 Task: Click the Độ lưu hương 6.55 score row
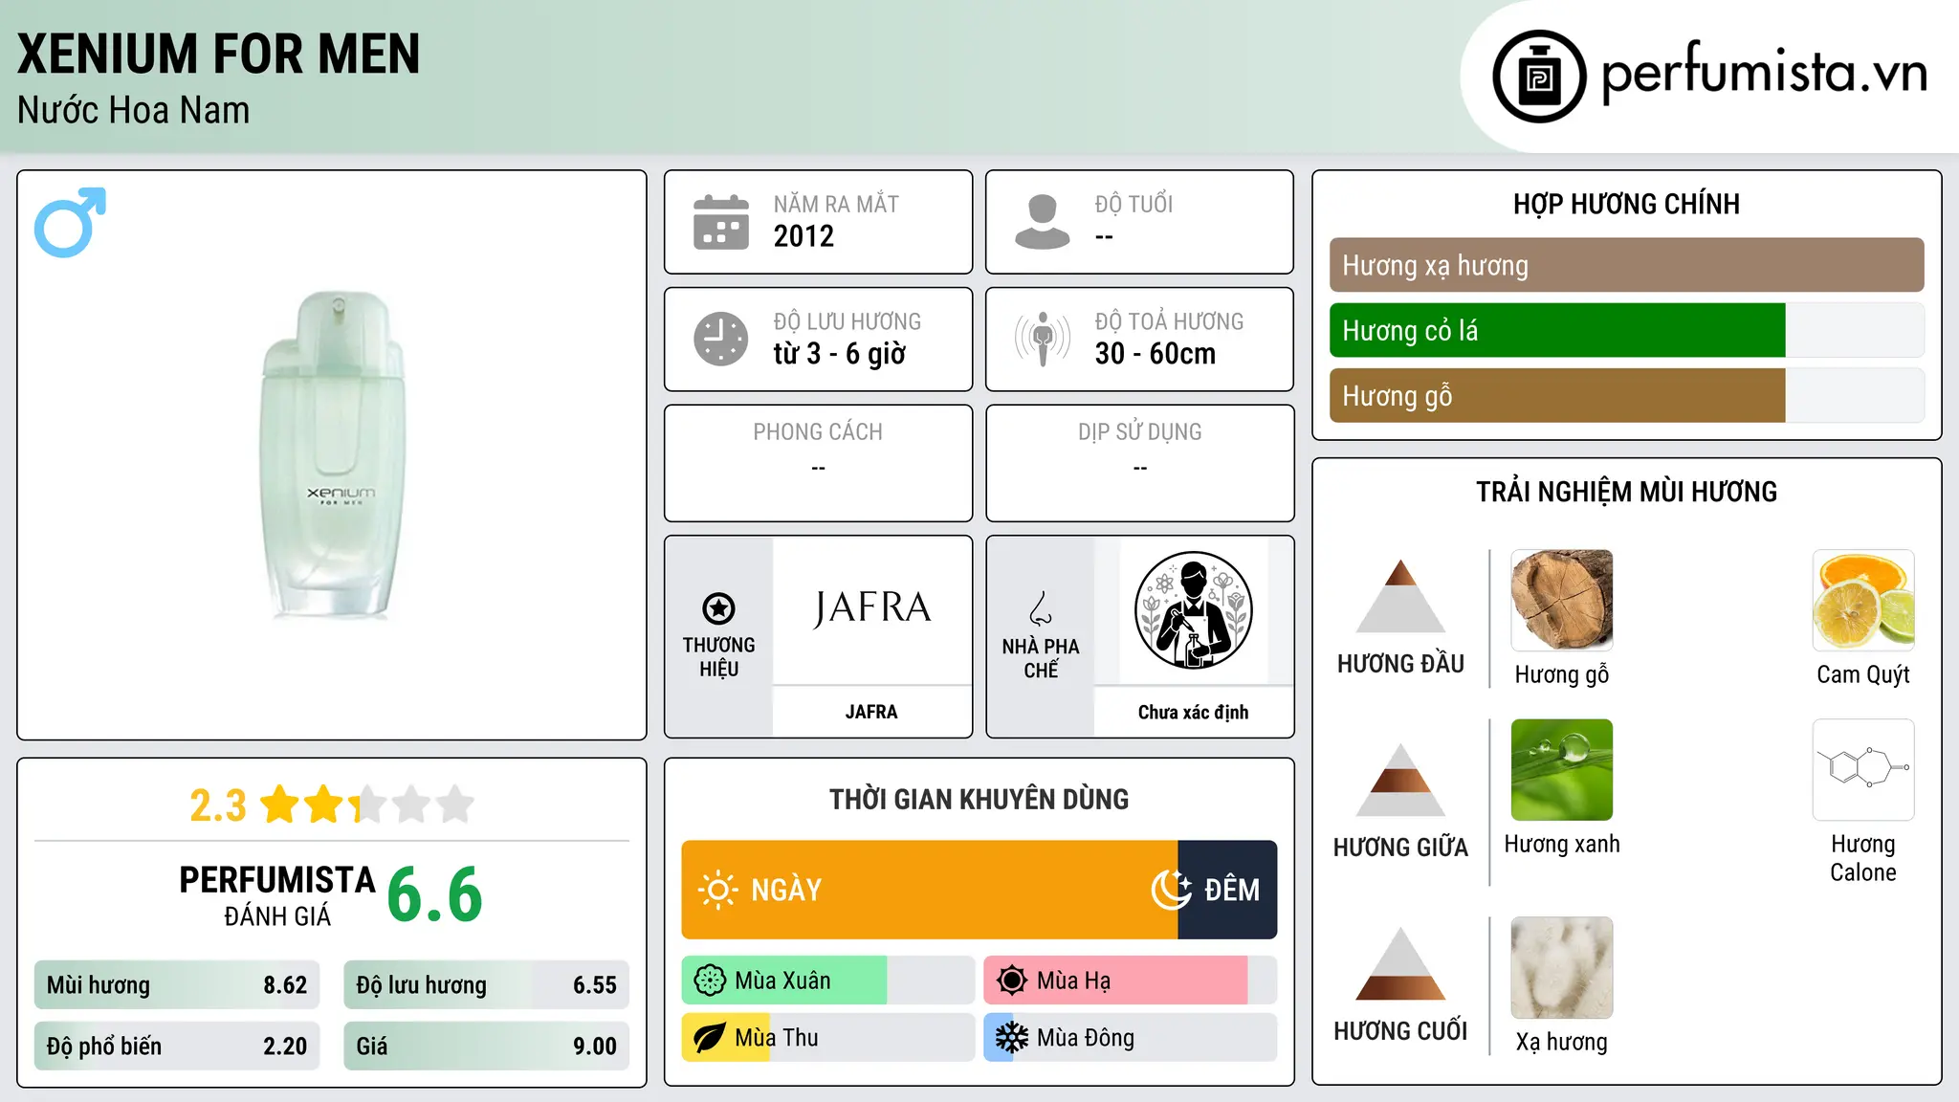[486, 984]
